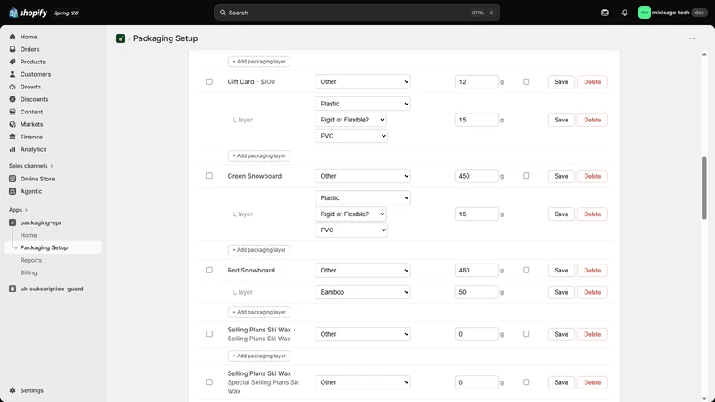
Task: Click the Online Store icon
Action: [x=13, y=179]
